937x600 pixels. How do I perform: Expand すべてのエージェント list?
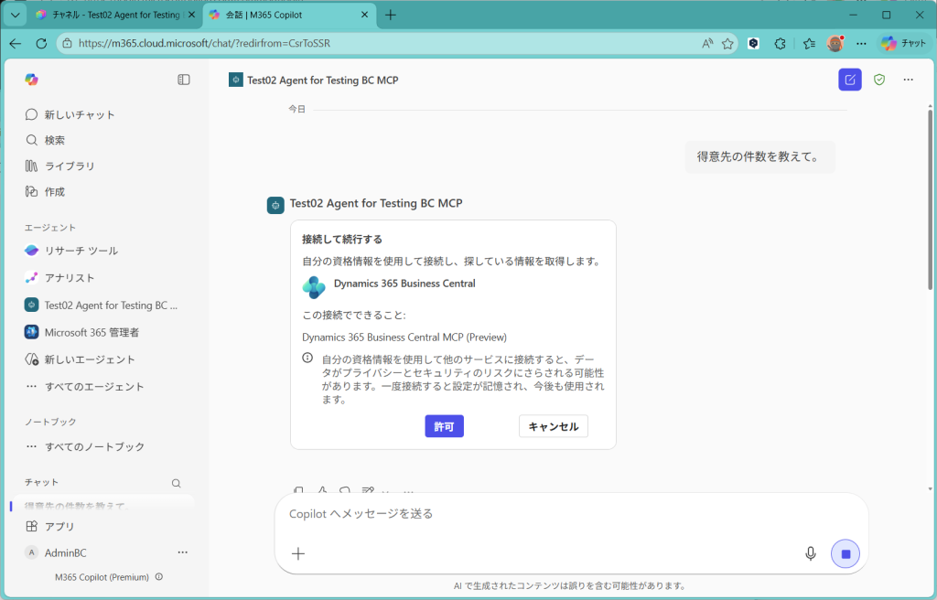pyautogui.click(x=93, y=386)
